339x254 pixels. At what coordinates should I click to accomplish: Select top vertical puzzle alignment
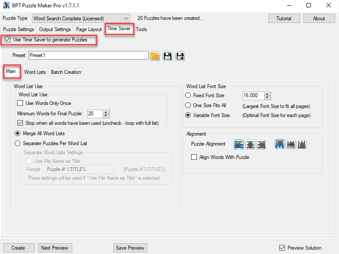coord(280,145)
